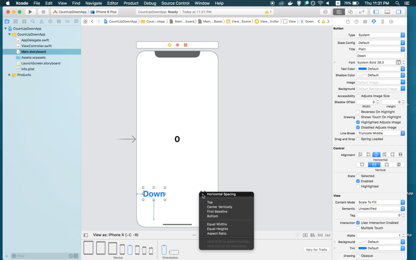Image resolution: width=416 pixels, height=260 pixels.
Task: Open the Source Control menu
Action: pyautogui.click(x=175, y=3)
